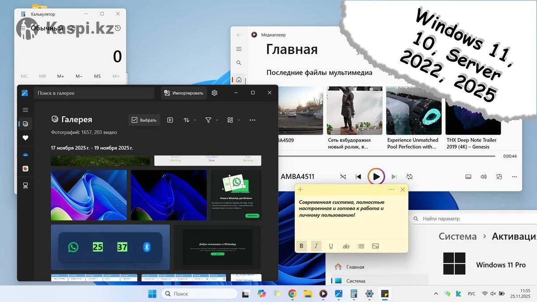Toggle bold formatting in sticky note
537x302 pixels.
[x=301, y=246]
